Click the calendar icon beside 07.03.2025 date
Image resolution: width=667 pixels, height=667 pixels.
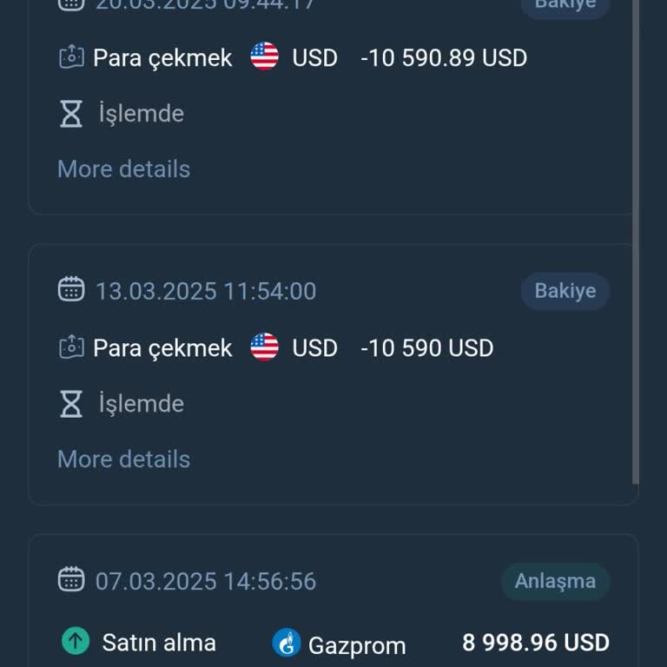coord(71,580)
